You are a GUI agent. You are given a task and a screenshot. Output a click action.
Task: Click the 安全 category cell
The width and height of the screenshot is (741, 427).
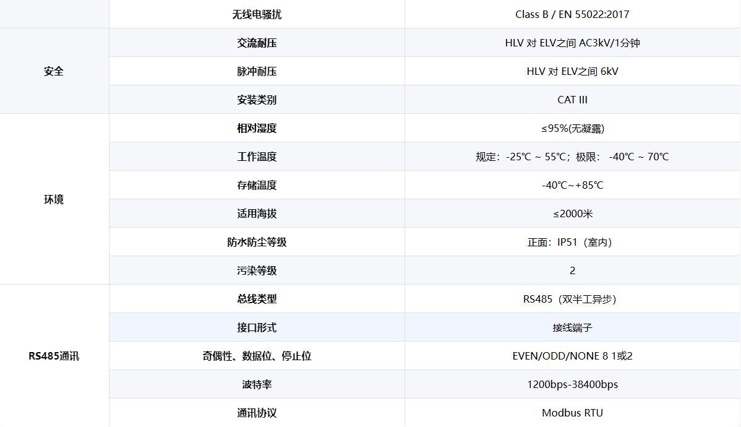(54, 71)
